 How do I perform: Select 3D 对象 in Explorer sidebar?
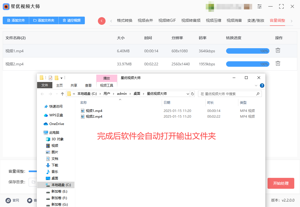[x=55, y=139]
